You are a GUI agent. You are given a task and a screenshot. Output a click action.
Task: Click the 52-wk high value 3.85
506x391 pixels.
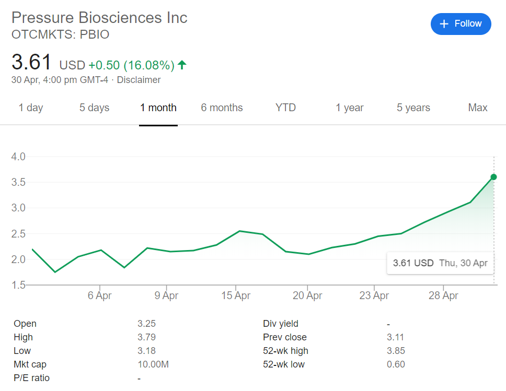point(396,351)
